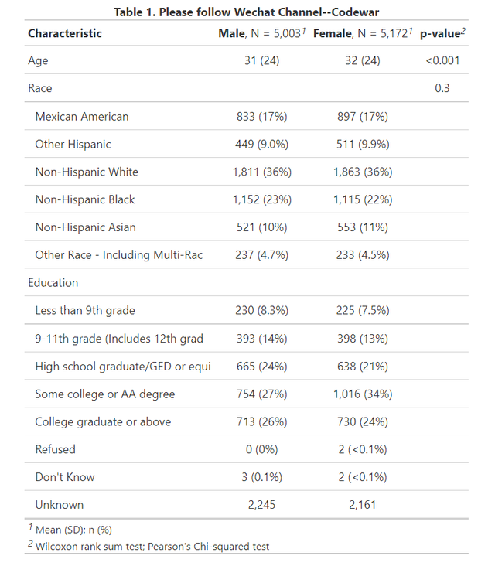Click the Less than 9th grade label

pos(85,310)
